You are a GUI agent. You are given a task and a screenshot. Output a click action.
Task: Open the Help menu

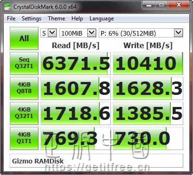pyautogui.click(x=77, y=19)
